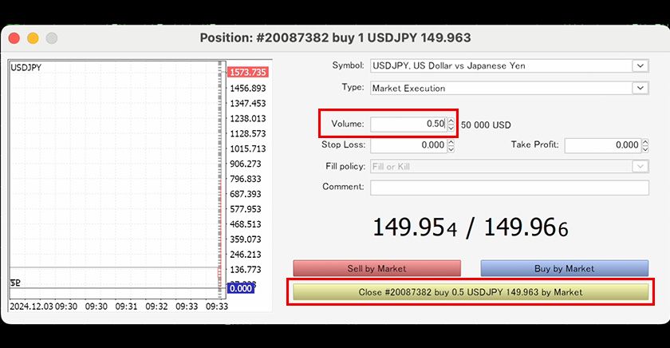Increase Stop Loss with the up arrow
This screenshot has width=670, height=348.
(x=451, y=142)
